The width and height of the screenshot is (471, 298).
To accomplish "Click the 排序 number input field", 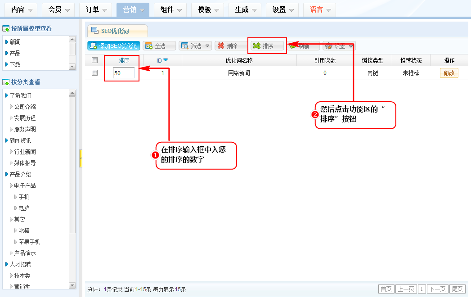I will click(x=124, y=73).
